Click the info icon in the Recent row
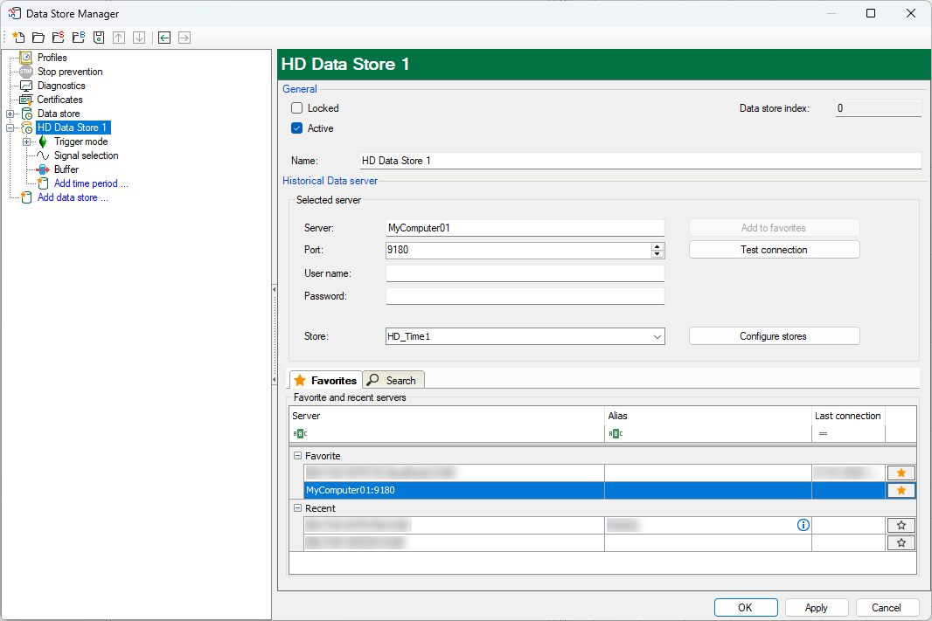This screenshot has height=621, width=932. coord(803,525)
